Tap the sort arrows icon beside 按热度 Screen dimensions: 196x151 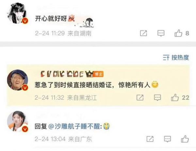coord(166,58)
